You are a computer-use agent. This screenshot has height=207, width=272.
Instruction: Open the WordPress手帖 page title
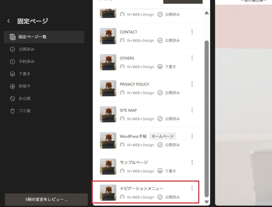tap(133, 136)
